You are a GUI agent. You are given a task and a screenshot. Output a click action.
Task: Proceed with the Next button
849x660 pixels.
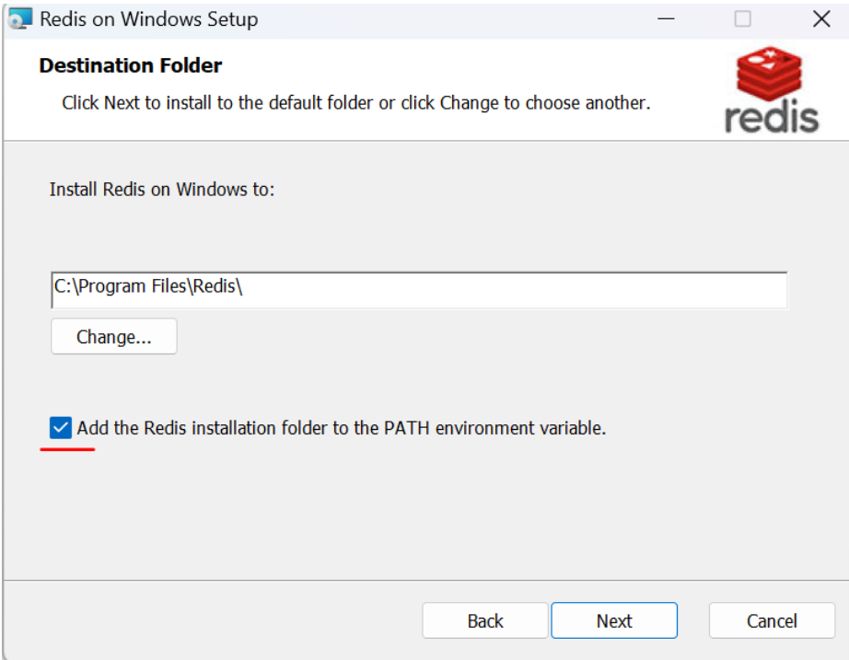click(x=614, y=620)
